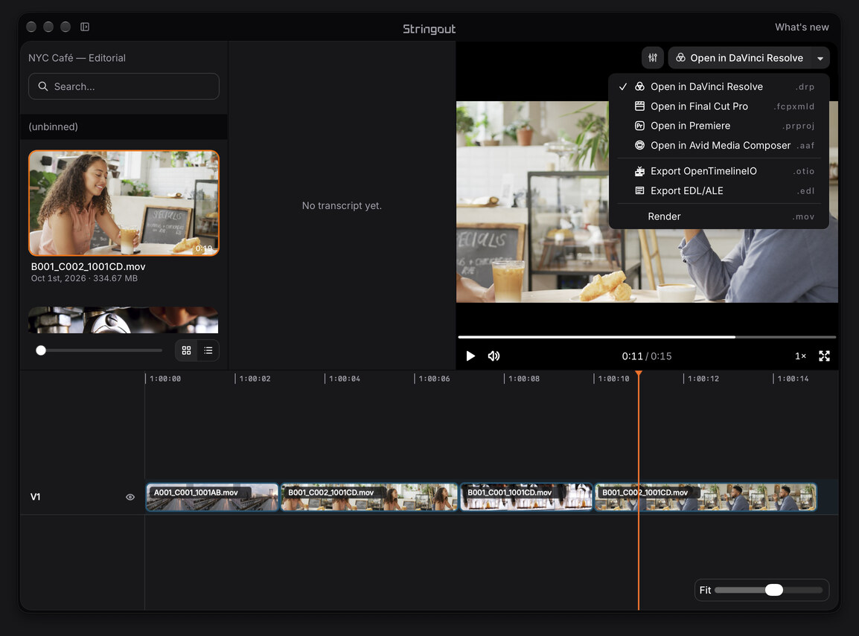The image size is (859, 636).
Task: Click the Avid Media Composer icon
Action: click(639, 145)
